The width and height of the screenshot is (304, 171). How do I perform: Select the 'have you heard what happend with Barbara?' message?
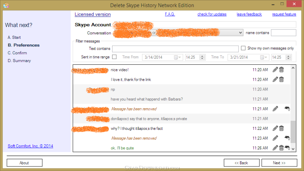coord(182,99)
